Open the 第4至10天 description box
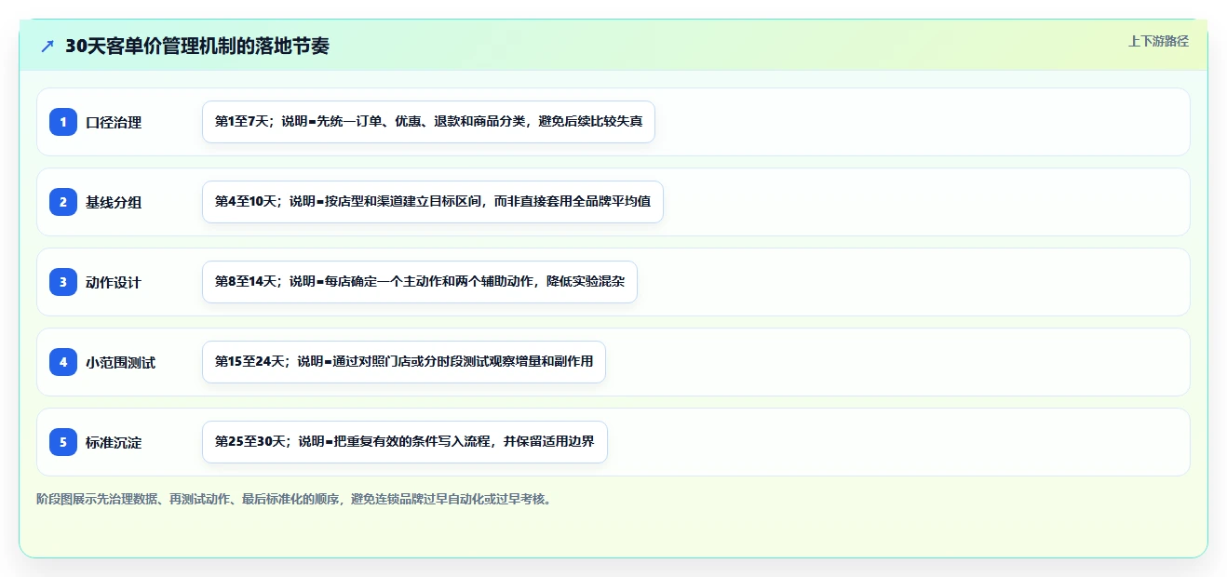This screenshot has height=577, width=1227. point(433,202)
